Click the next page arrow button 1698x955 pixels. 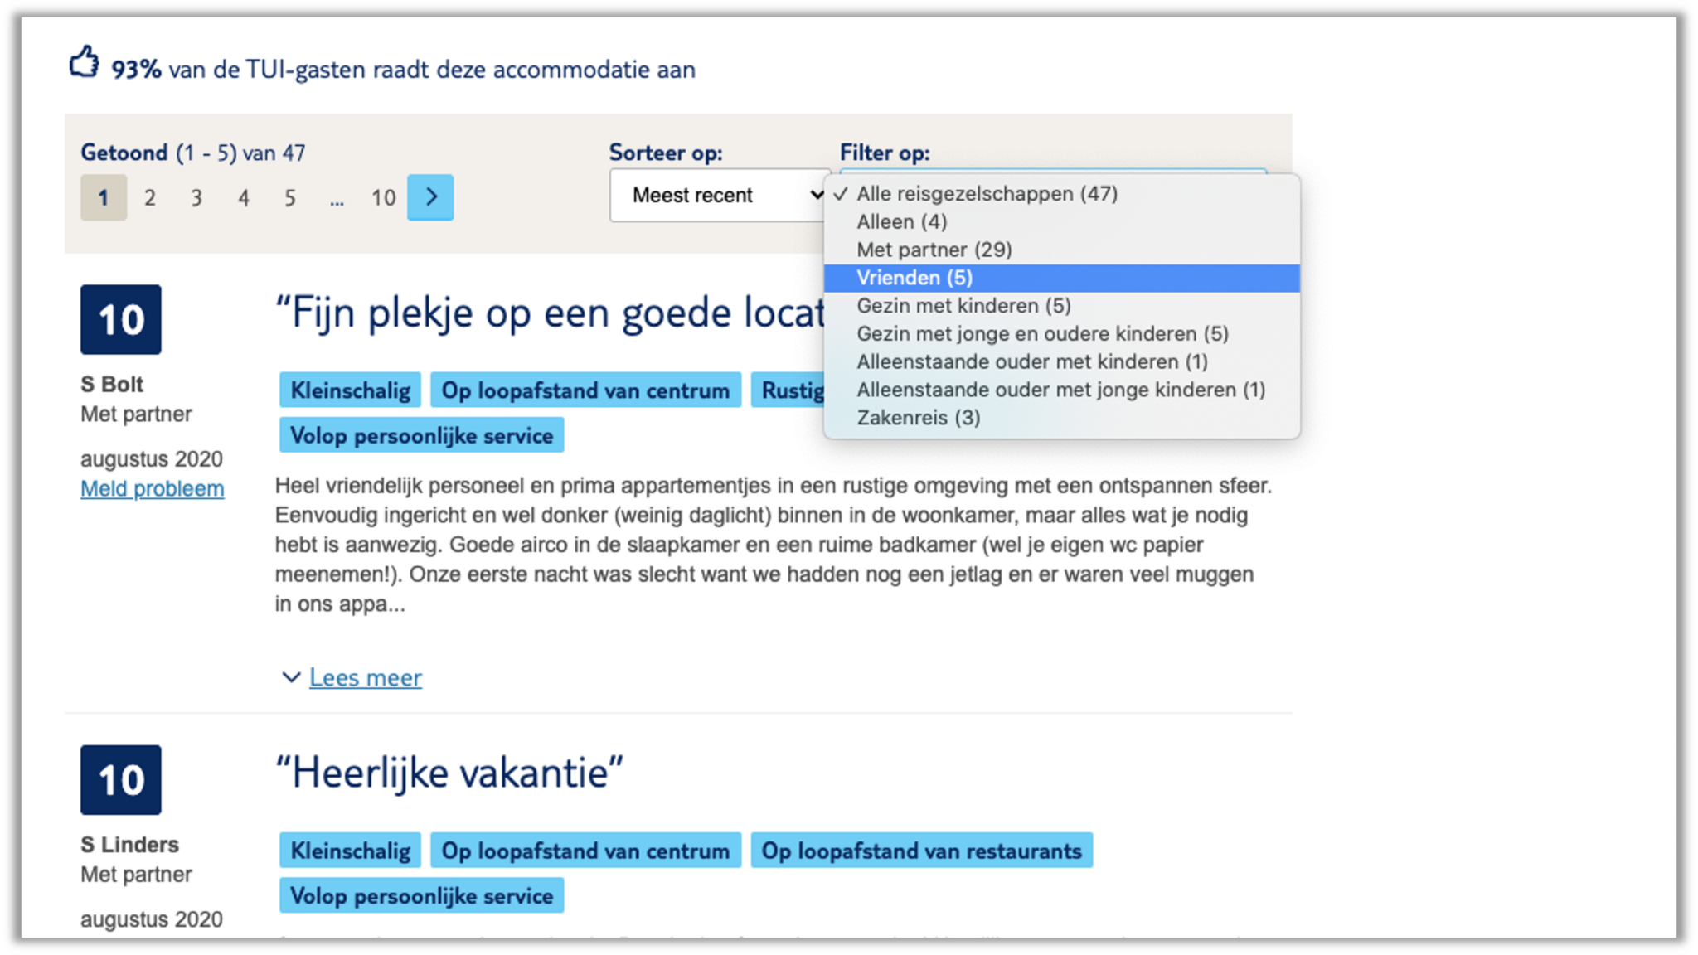(x=429, y=197)
